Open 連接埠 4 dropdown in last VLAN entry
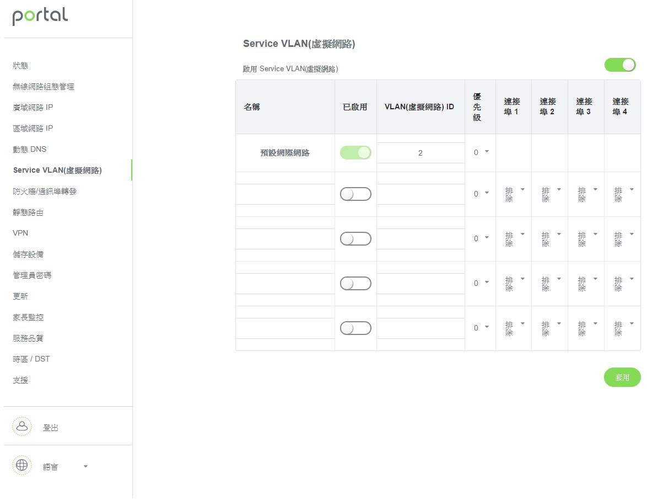 coord(623,328)
